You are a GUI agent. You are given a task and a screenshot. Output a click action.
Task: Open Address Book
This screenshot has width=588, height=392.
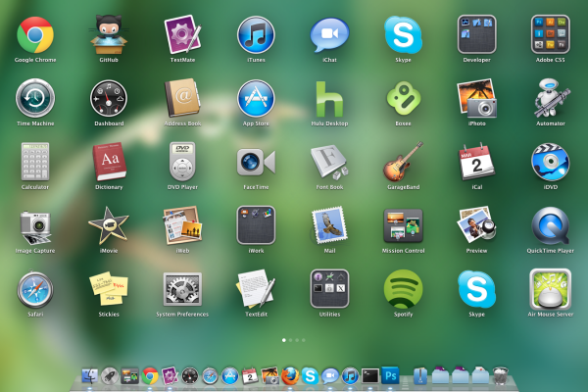tap(182, 98)
